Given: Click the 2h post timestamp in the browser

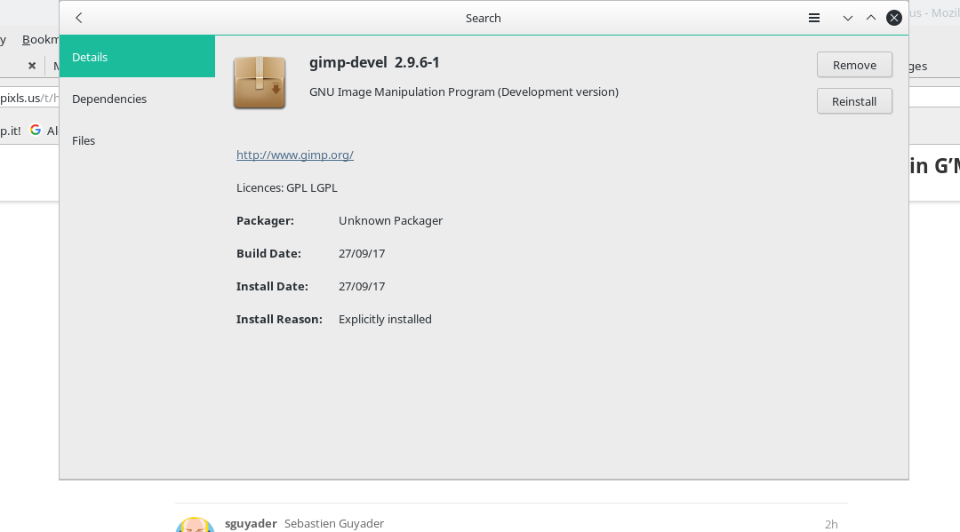Looking at the screenshot, I should (831, 524).
